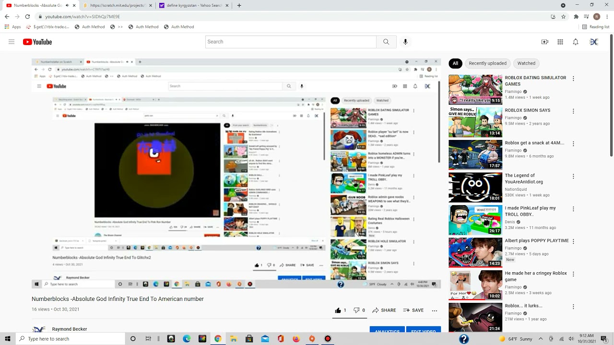Open the Chrome profile R avatar

(x=597, y=16)
